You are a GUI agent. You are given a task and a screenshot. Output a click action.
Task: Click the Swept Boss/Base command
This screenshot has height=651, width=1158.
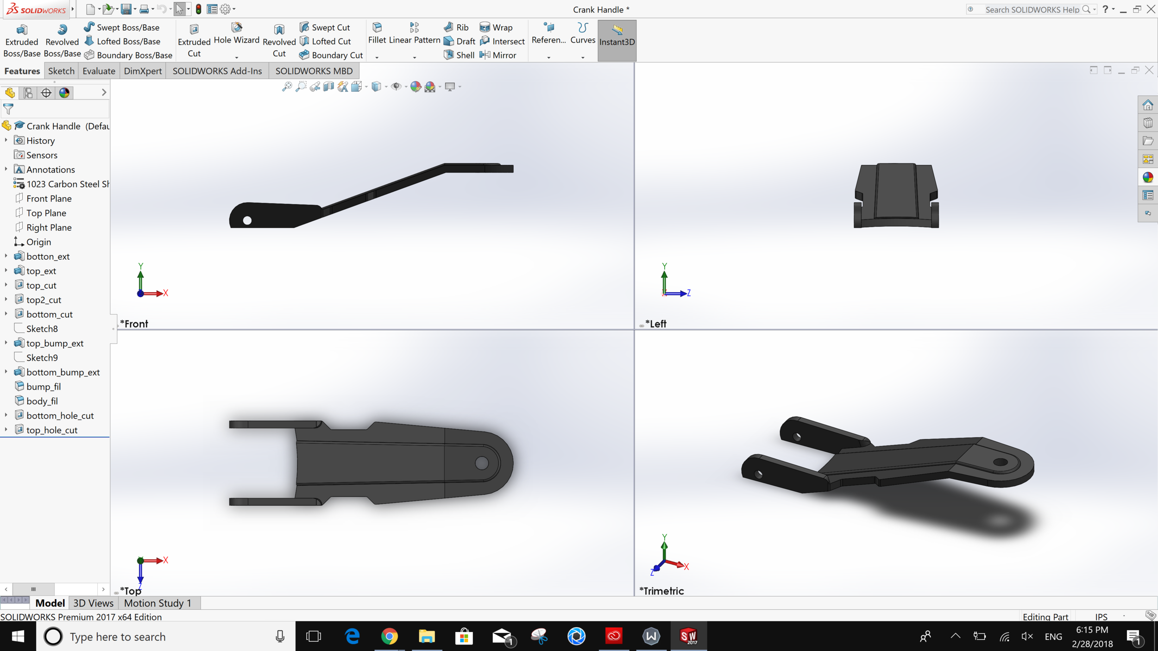122,27
